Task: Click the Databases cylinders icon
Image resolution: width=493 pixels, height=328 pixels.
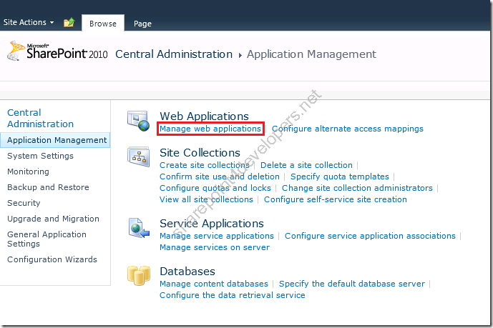Action: pos(139,276)
